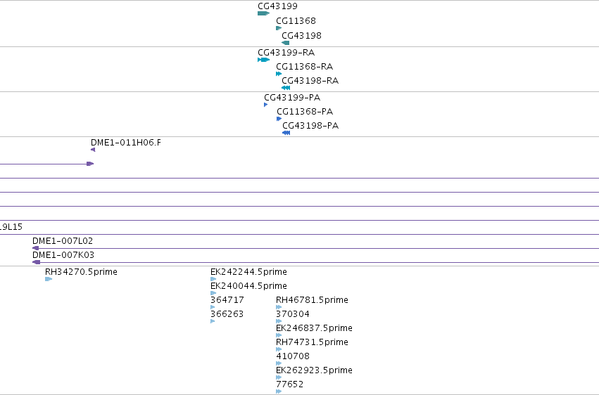The image size is (599, 395).
Task: Click the RH46781.5prime arrow glyph
Action: point(279,307)
